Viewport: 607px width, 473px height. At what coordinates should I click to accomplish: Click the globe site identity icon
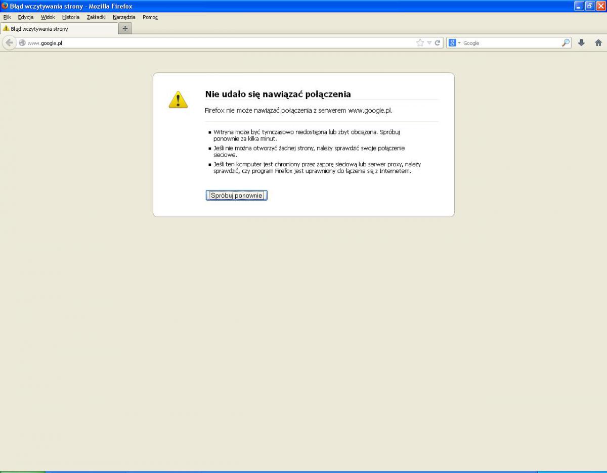22,43
